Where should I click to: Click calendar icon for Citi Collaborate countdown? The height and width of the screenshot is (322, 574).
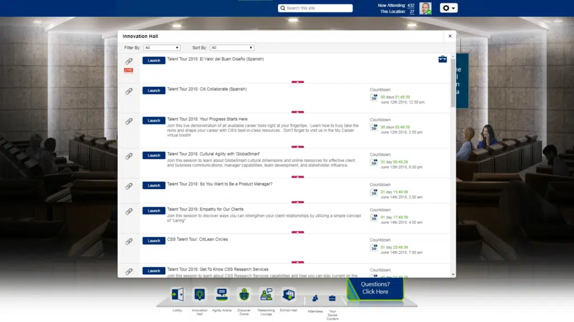374,97
